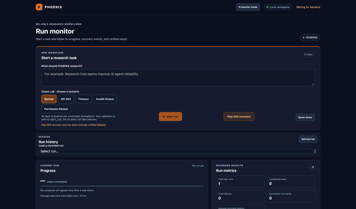Click the Refresh list button
The height and width of the screenshot is (209, 356).
308,139
